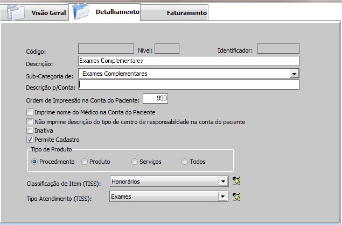Enable Imprime nome do Médico checkbox
Screen dimensions: 342x225
(x=30, y=112)
